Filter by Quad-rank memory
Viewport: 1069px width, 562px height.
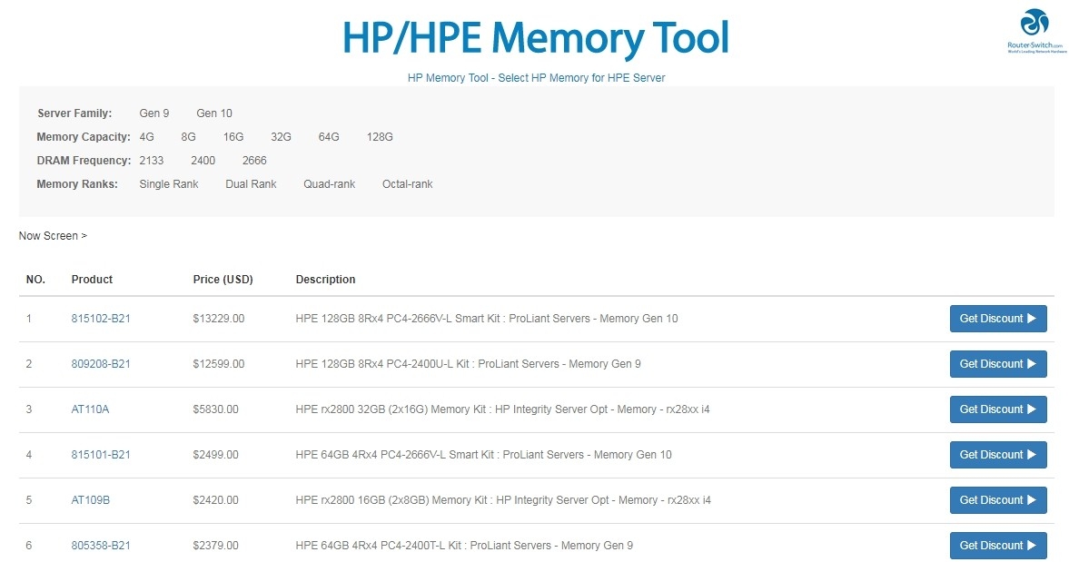coord(330,184)
